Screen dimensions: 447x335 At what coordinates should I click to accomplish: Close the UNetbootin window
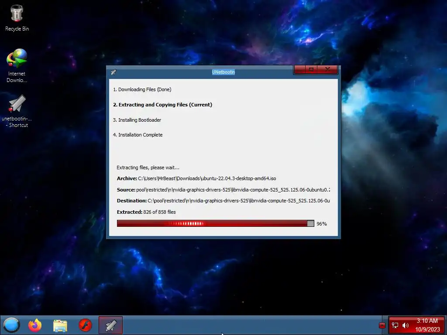(327, 69)
